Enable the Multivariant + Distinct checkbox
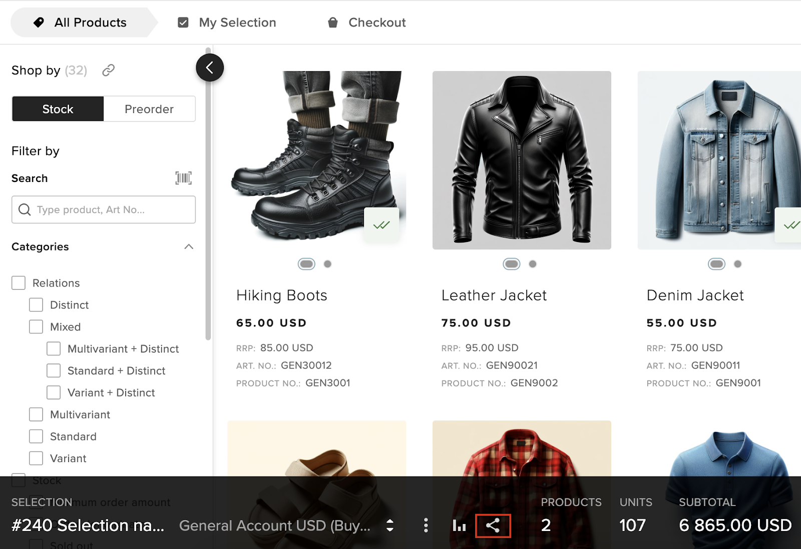Viewport: 801px width, 549px height. point(54,348)
